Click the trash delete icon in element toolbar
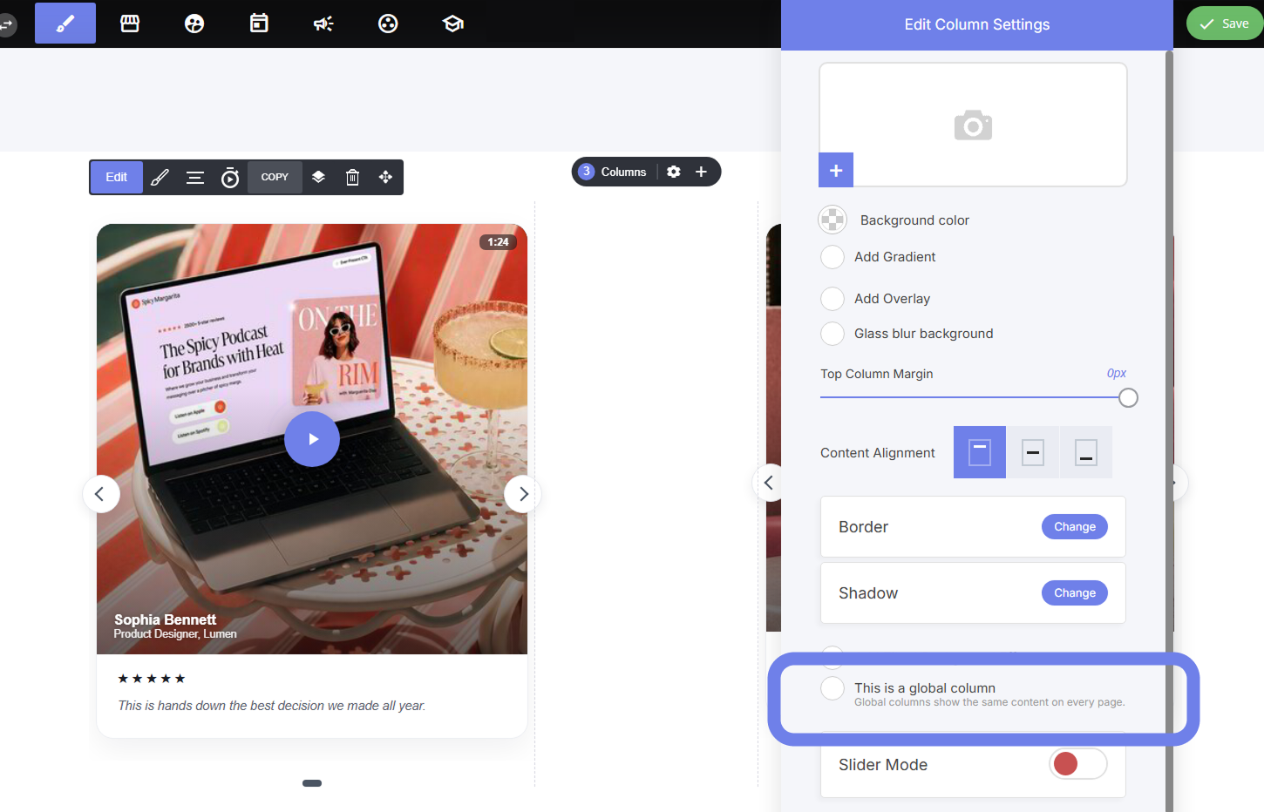 coord(352,178)
